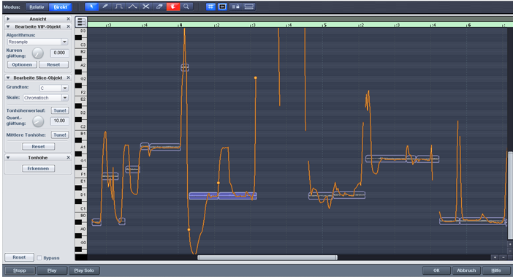Select the eraser tool
This screenshot has height=277, width=513.
coord(159,7)
